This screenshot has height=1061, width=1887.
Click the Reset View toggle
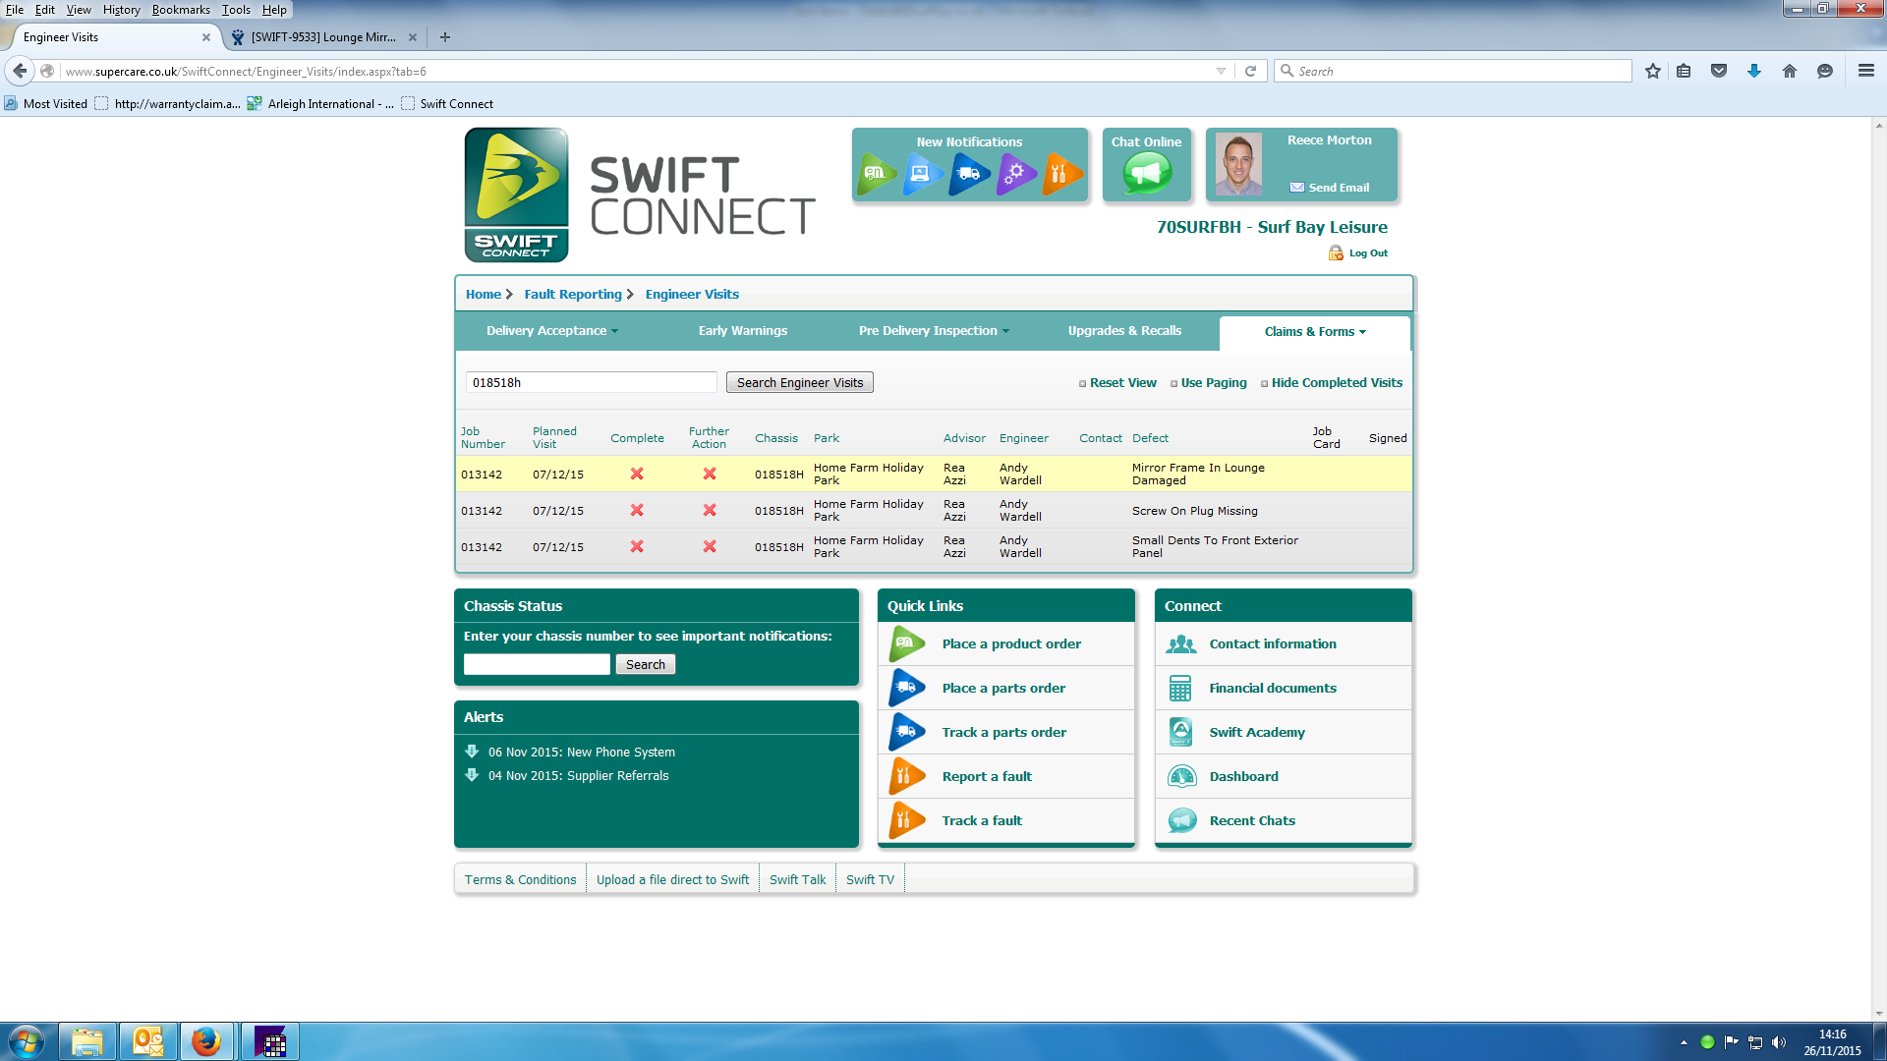click(1121, 383)
